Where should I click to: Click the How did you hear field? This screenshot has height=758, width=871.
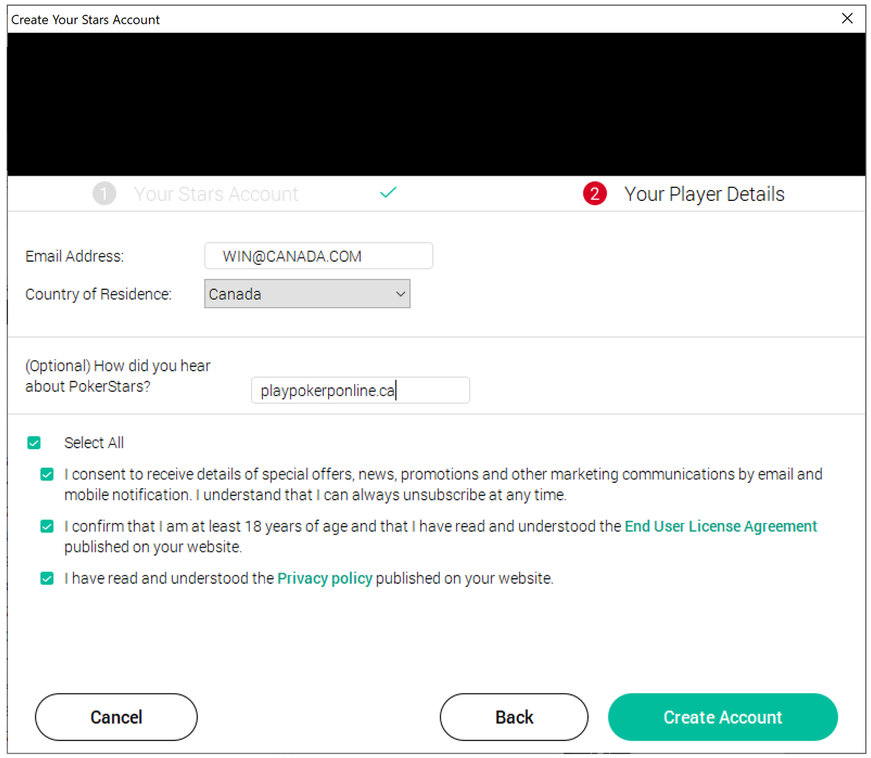point(360,390)
